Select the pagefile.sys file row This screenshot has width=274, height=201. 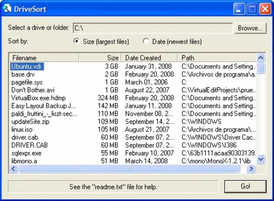pos(132,82)
